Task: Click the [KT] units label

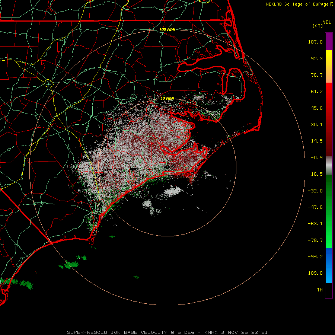Action: click(x=318, y=26)
